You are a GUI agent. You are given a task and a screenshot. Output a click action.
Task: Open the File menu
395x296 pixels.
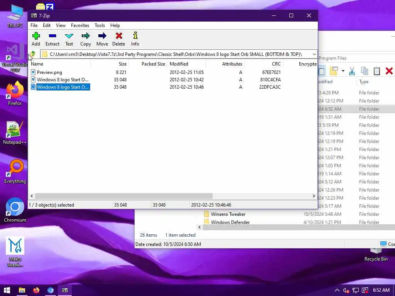pyautogui.click(x=34, y=25)
